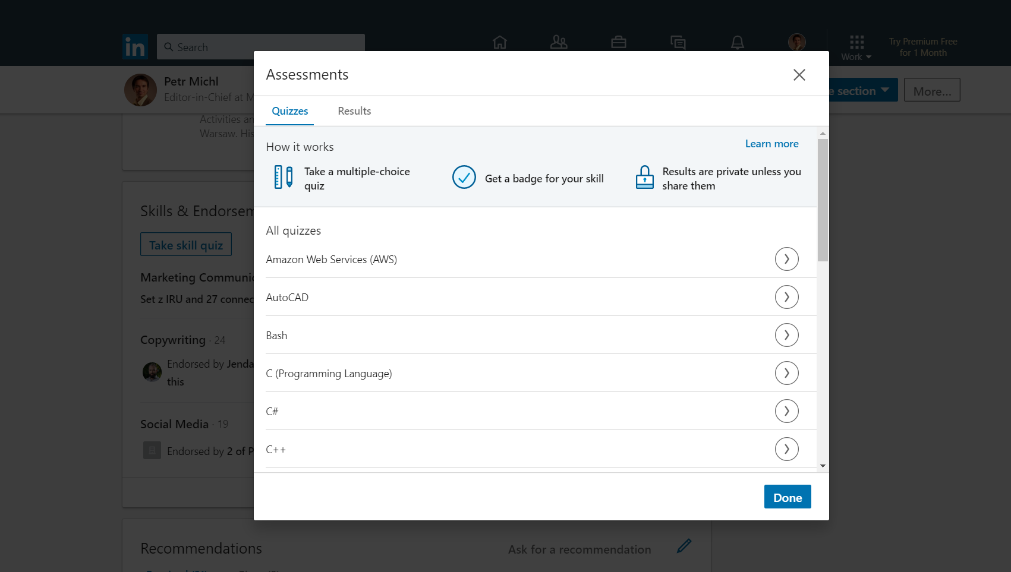This screenshot has width=1011, height=572.
Task: Go to the Home icon in the navbar
Action: point(500,42)
